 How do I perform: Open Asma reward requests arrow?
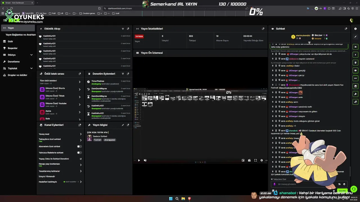[x=80, y=112]
